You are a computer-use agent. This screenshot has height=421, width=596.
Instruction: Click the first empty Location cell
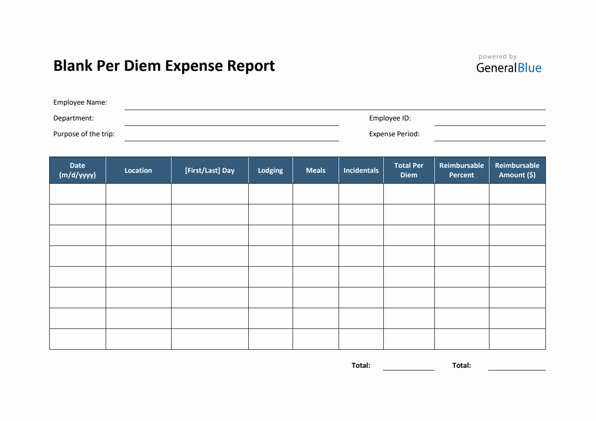[x=138, y=193]
